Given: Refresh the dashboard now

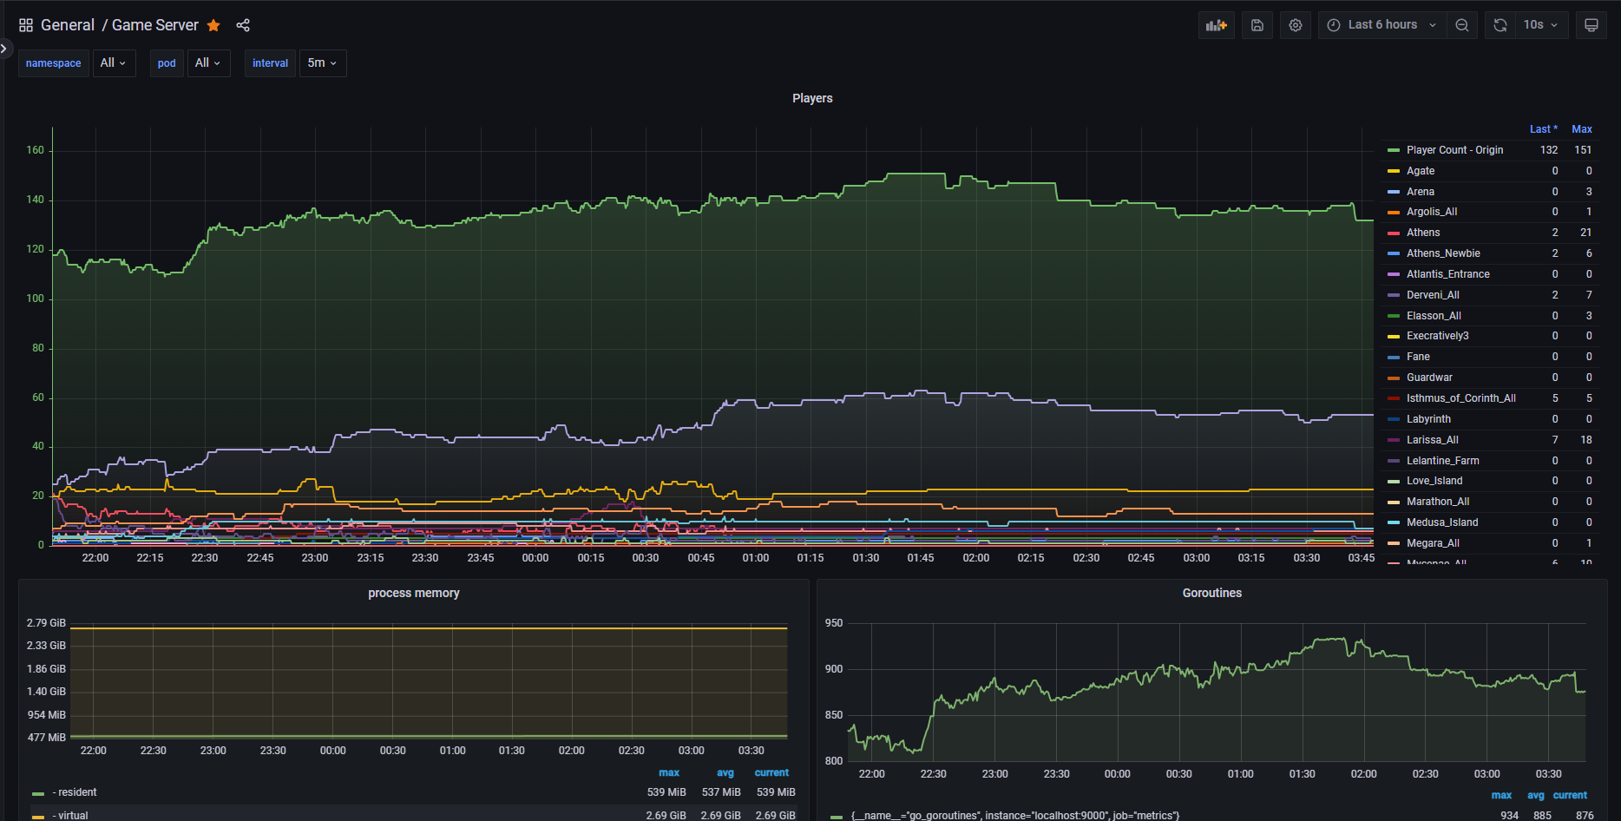Looking at the screenshot, I should (1500, 25).
